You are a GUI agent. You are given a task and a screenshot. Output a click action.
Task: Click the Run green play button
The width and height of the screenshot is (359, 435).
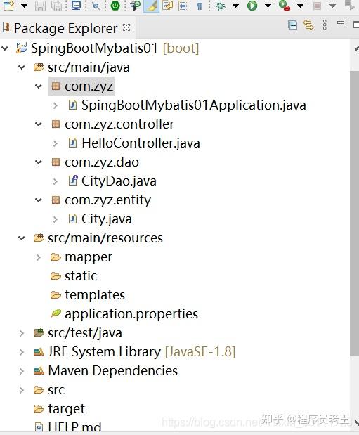252,6
